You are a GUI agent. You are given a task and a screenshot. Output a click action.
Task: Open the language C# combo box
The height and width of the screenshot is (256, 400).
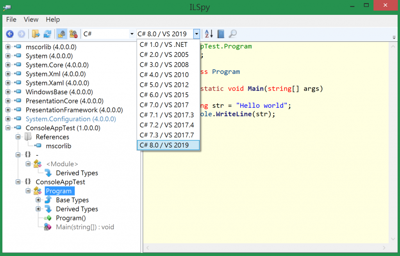coord(109,34)
